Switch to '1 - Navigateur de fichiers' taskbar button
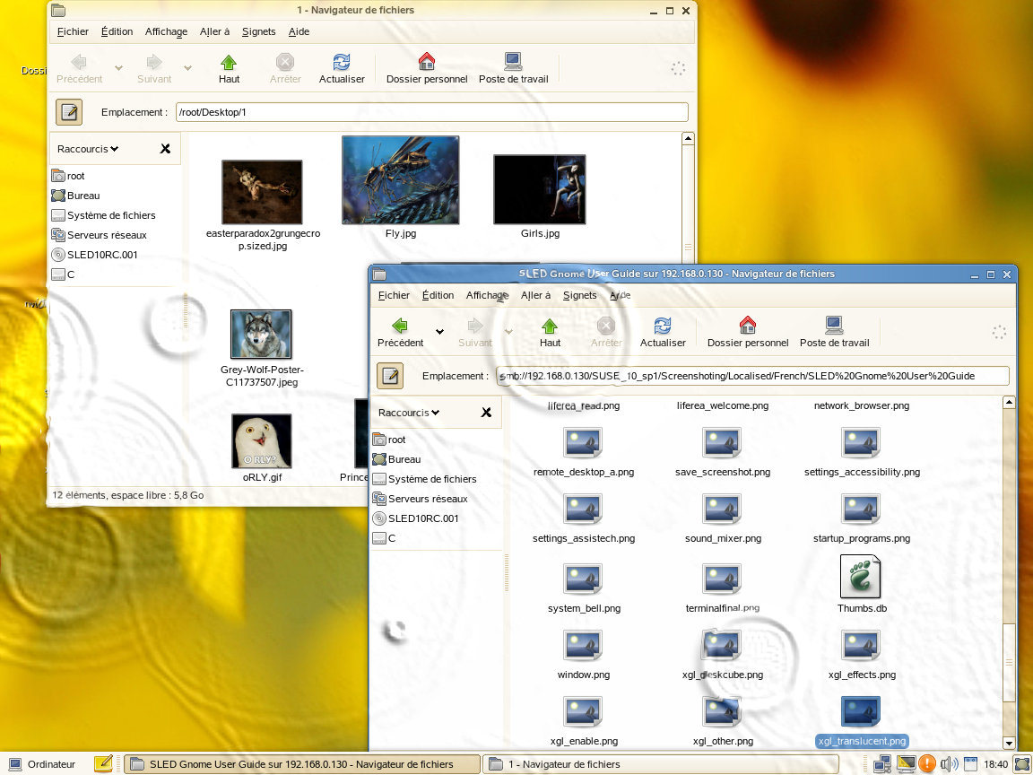Screen dimensions: 1033x775 (661, 764)
